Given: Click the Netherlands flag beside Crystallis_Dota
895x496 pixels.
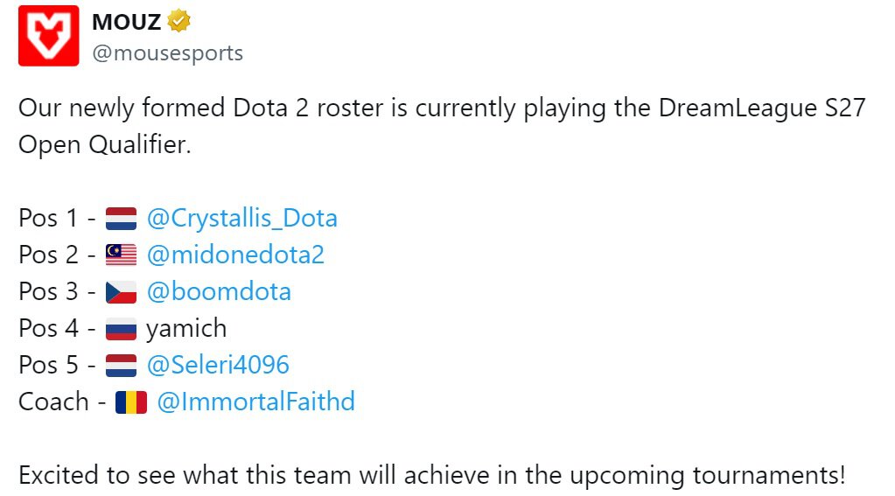Looking at the screenshot, I should (x=121, y=219).
